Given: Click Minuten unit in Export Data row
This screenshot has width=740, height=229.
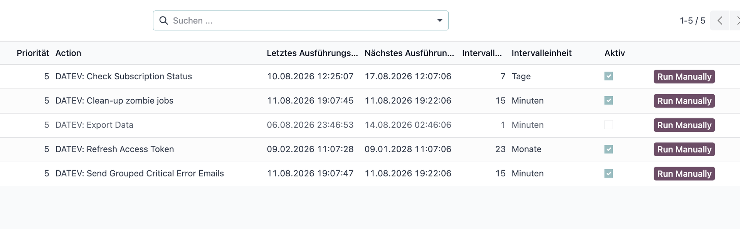Looking at the screenshot, I should click(x=528, y=125).
